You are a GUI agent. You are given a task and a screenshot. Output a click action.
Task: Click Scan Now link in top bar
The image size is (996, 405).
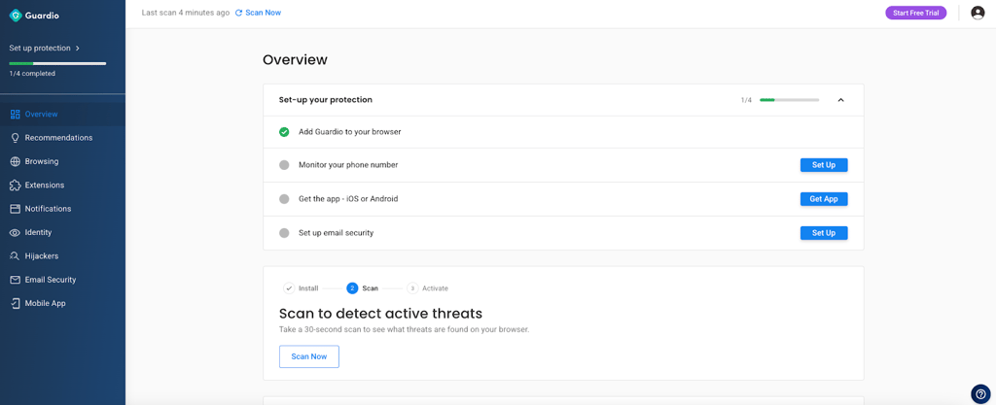pyautogui.click(x=263, y=13)
